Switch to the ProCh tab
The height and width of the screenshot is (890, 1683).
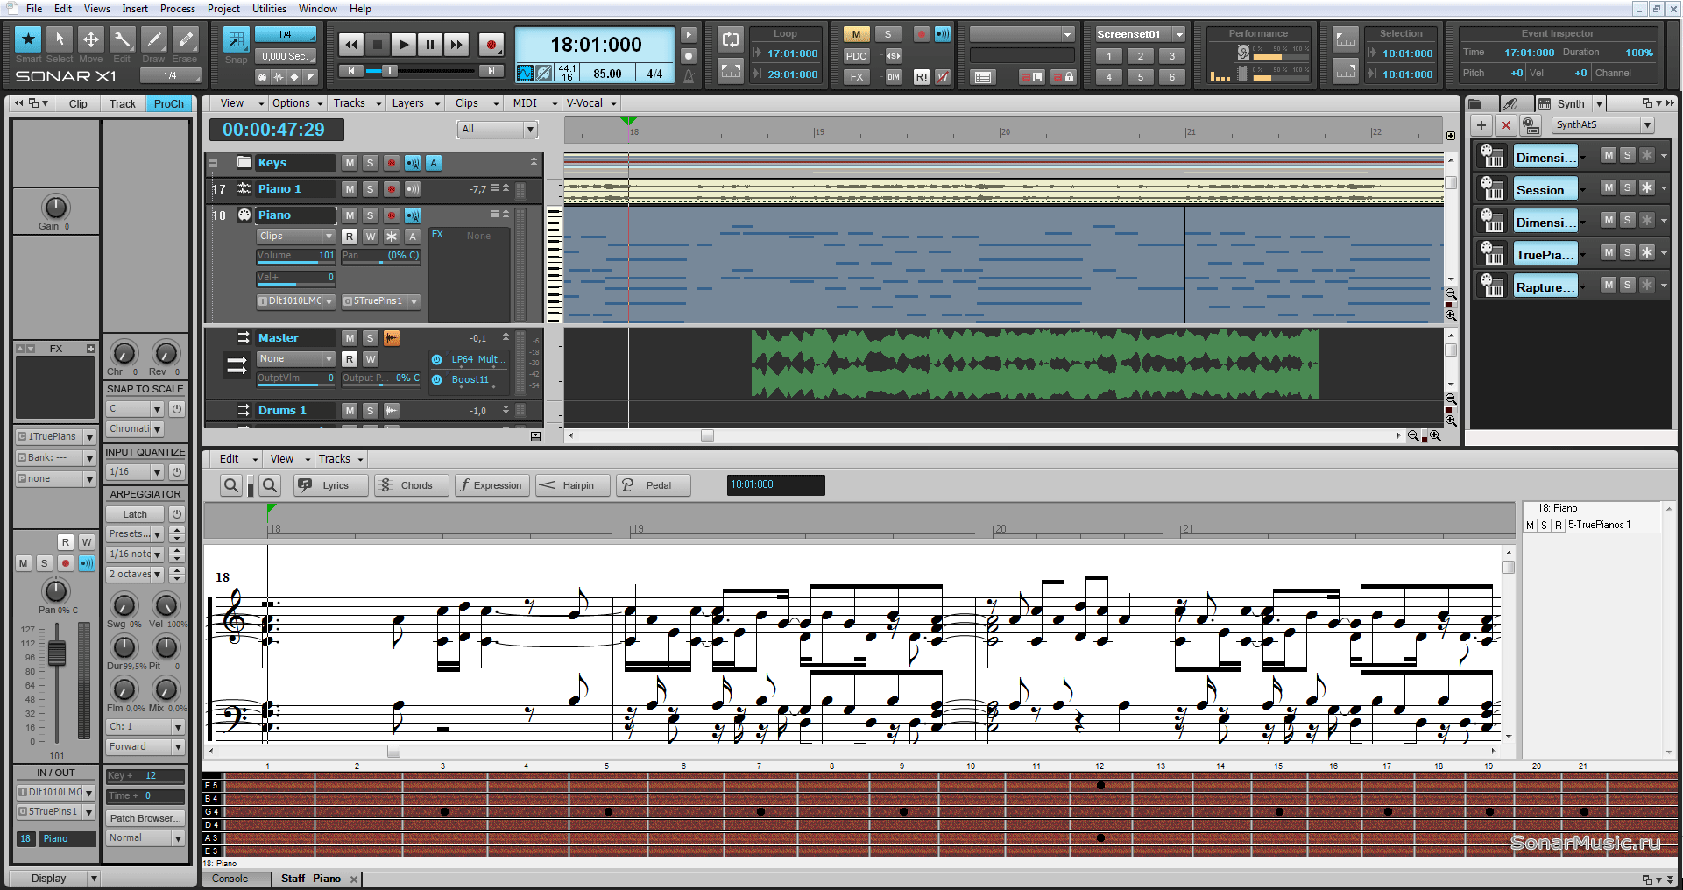[x=168, y=103]
